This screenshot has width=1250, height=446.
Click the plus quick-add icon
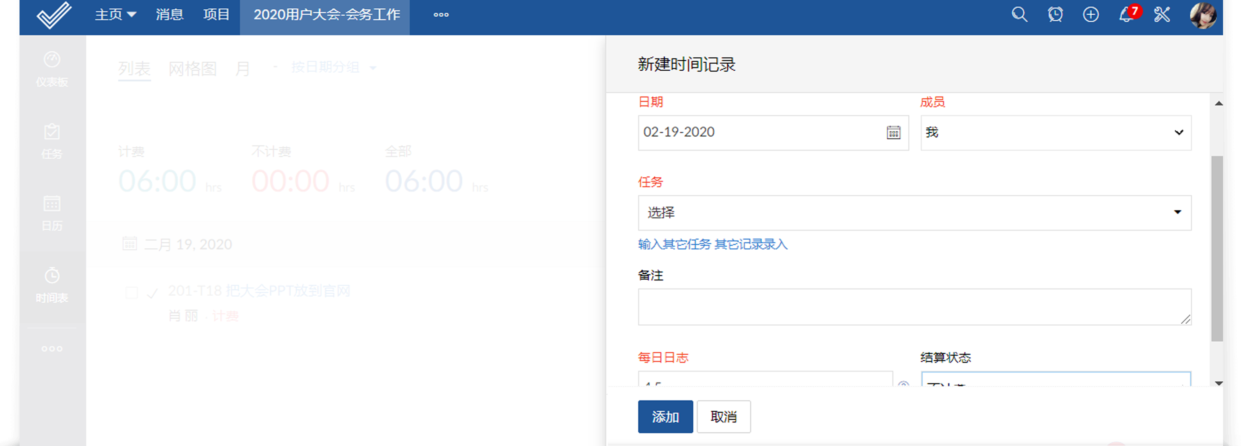1090,14
